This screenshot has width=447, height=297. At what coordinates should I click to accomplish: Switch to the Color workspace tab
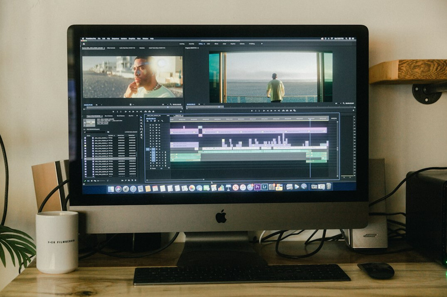click(x=208, y=44)
